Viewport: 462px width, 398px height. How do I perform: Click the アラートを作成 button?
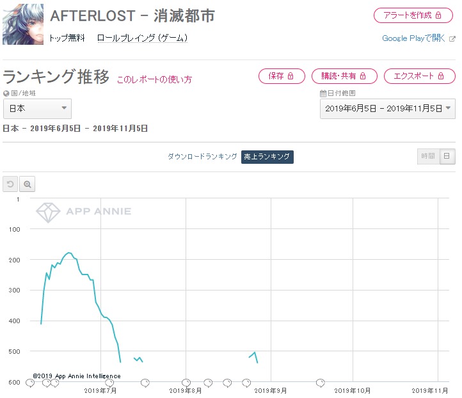tap(413, 15)
